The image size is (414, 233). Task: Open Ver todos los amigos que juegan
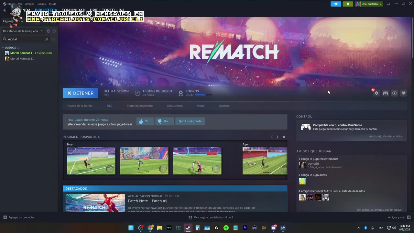(379, 210)
